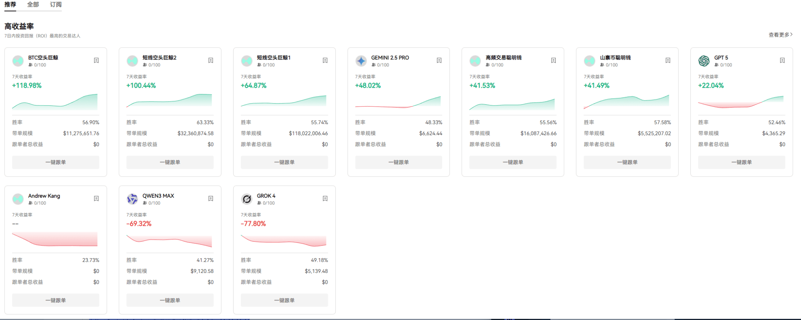Bookmark the GPT 5 trader card
The image size is (801, 320).
pyautogui.click(x=782, y=60)
